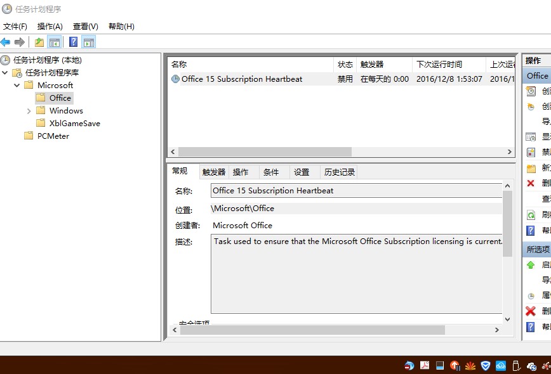Screen dimensions: 551x374
Task: Click the blue shield security tray icon
Action: (485, 366)
